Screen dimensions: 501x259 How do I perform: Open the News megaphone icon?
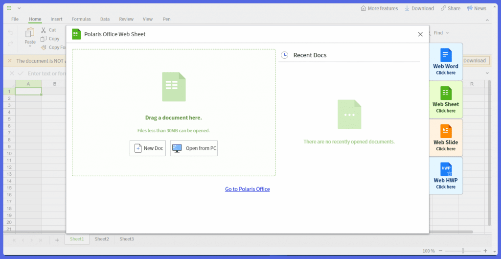tap(470, 8)
